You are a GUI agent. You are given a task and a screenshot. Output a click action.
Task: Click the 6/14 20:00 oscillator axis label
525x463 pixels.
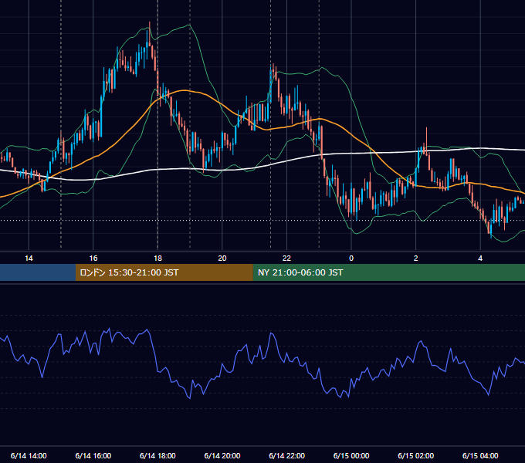tap(222, 455)
